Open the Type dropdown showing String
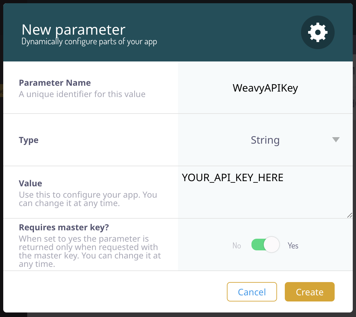The width and height of the screenshot is (356, 317). pos(265,140)
